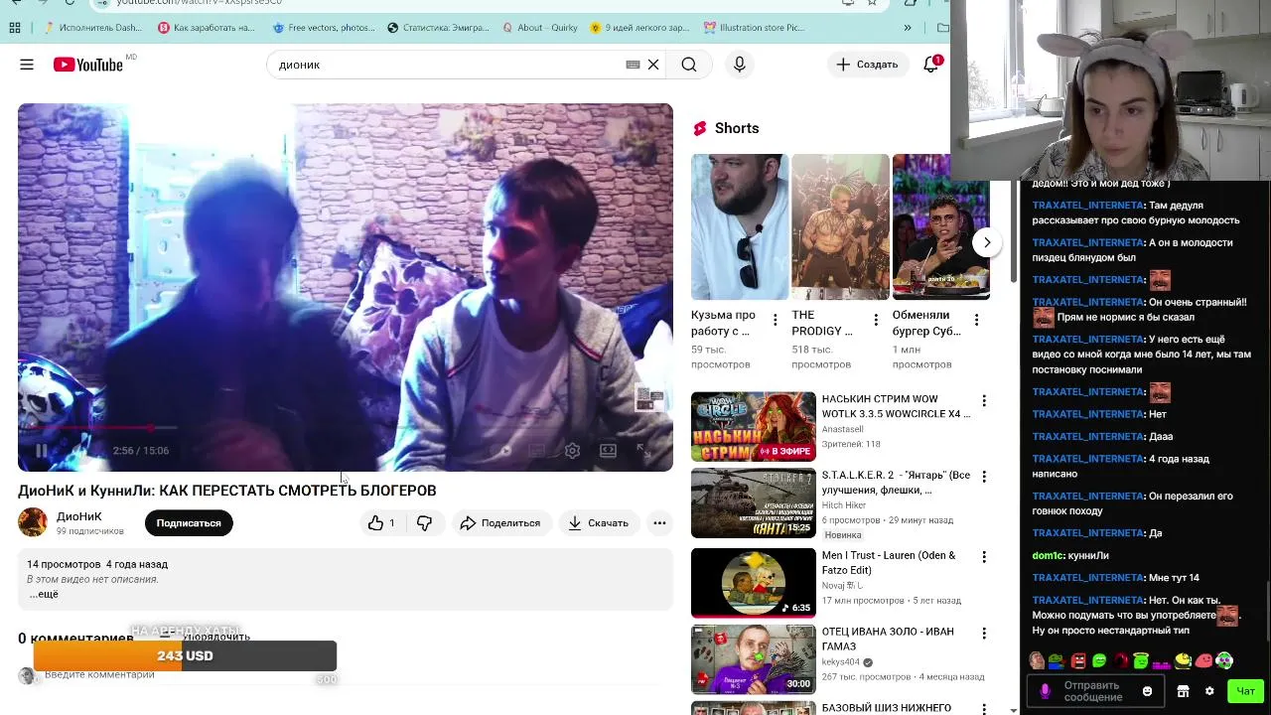Pause the video with the pause button
1271x715 pixels.
click(41, 451)
